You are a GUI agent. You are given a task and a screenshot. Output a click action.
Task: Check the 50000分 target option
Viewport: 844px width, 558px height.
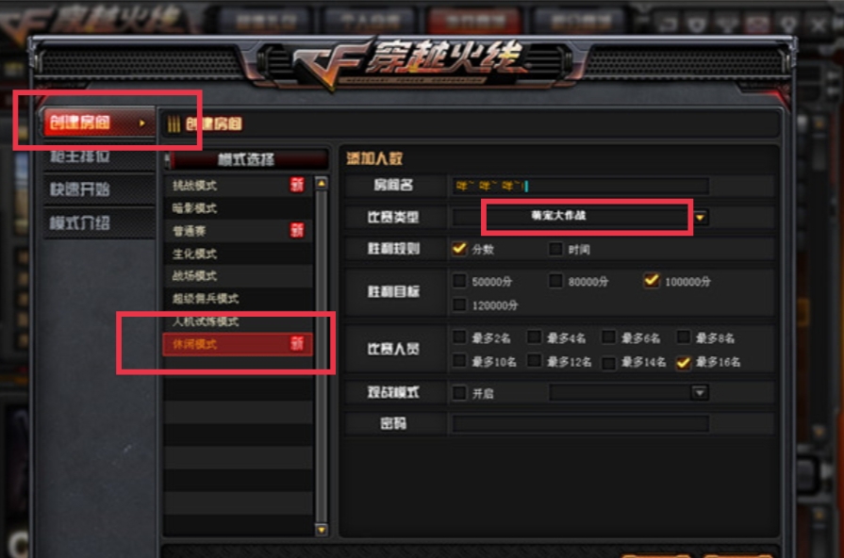coord(459,280)
